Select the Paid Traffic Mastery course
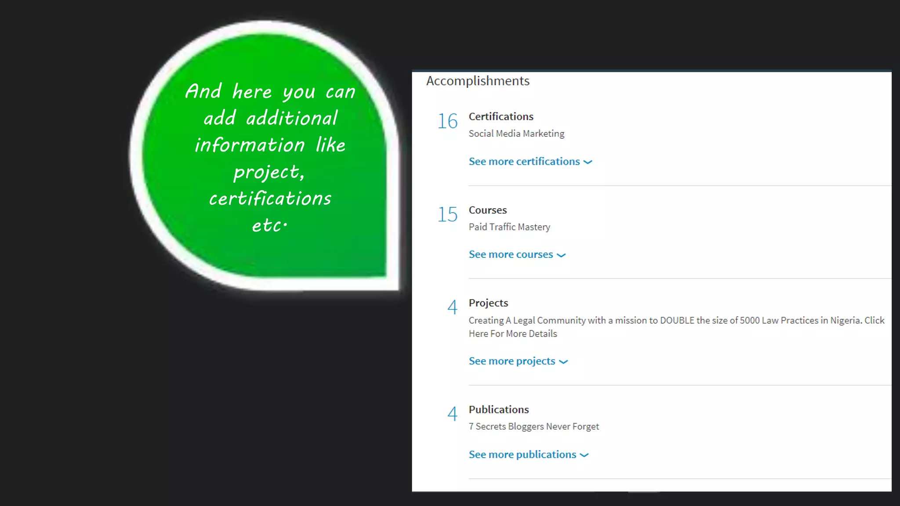Image resolution: width=900 pixels, height=506 pixels. (x=509, y=227)
